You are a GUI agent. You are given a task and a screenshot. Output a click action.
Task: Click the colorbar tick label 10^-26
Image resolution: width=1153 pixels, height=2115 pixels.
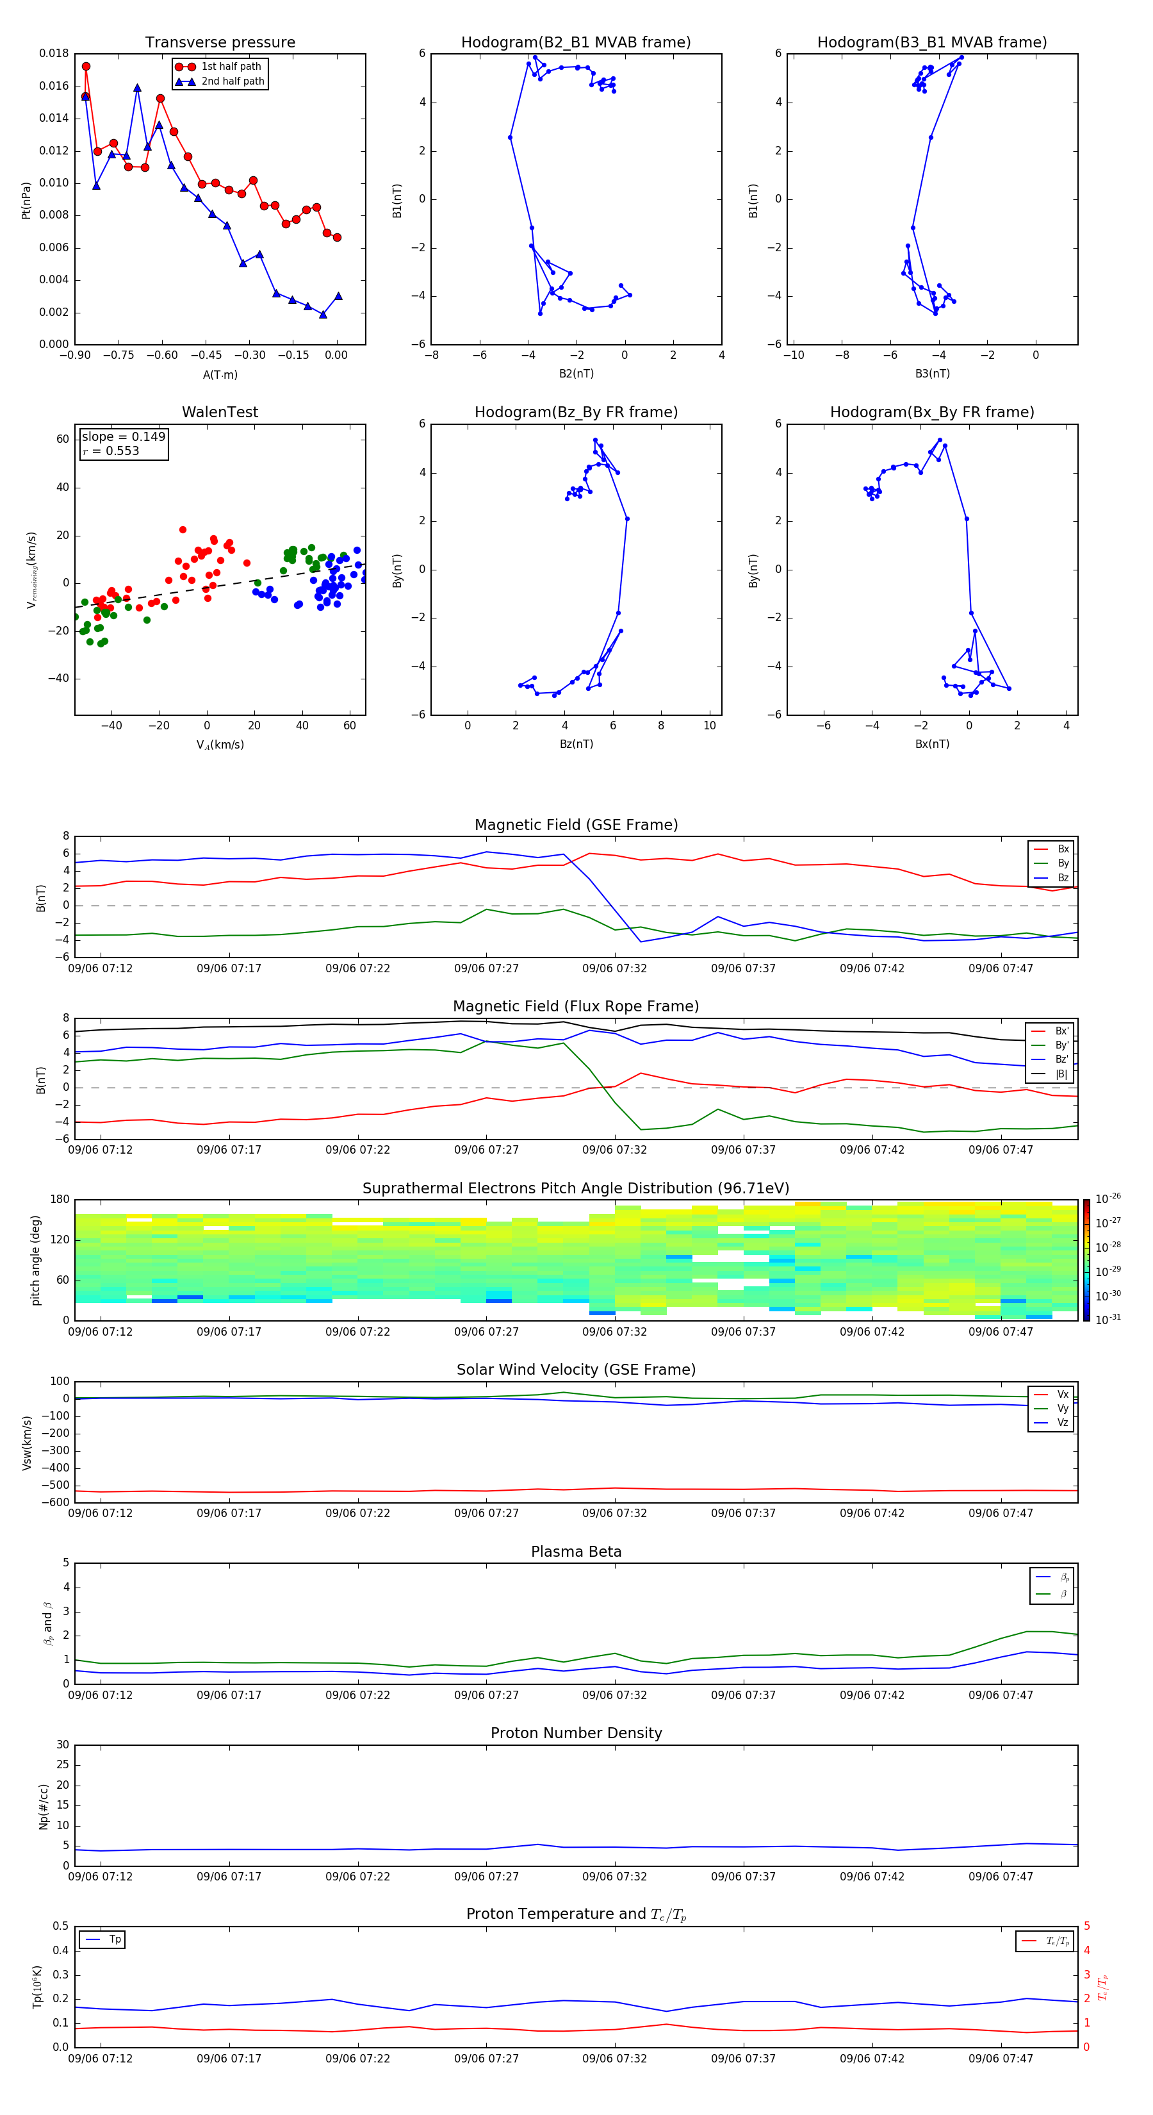pos(1108,1198)
